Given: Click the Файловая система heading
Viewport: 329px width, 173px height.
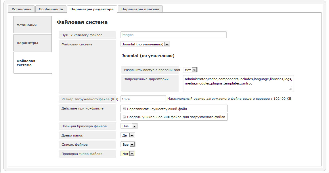Looking at the screenshot, I should point(82,22).
